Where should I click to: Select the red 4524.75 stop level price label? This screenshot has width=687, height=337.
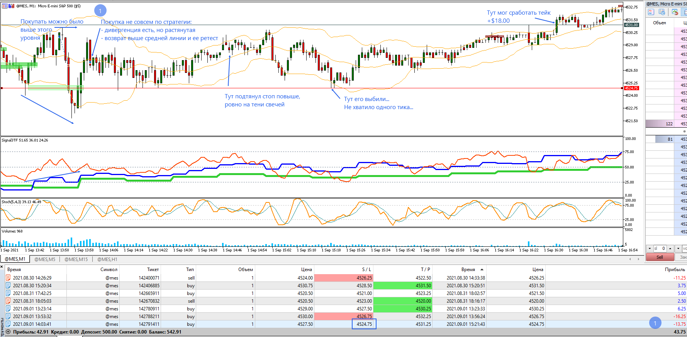click(x=631, y=88)
